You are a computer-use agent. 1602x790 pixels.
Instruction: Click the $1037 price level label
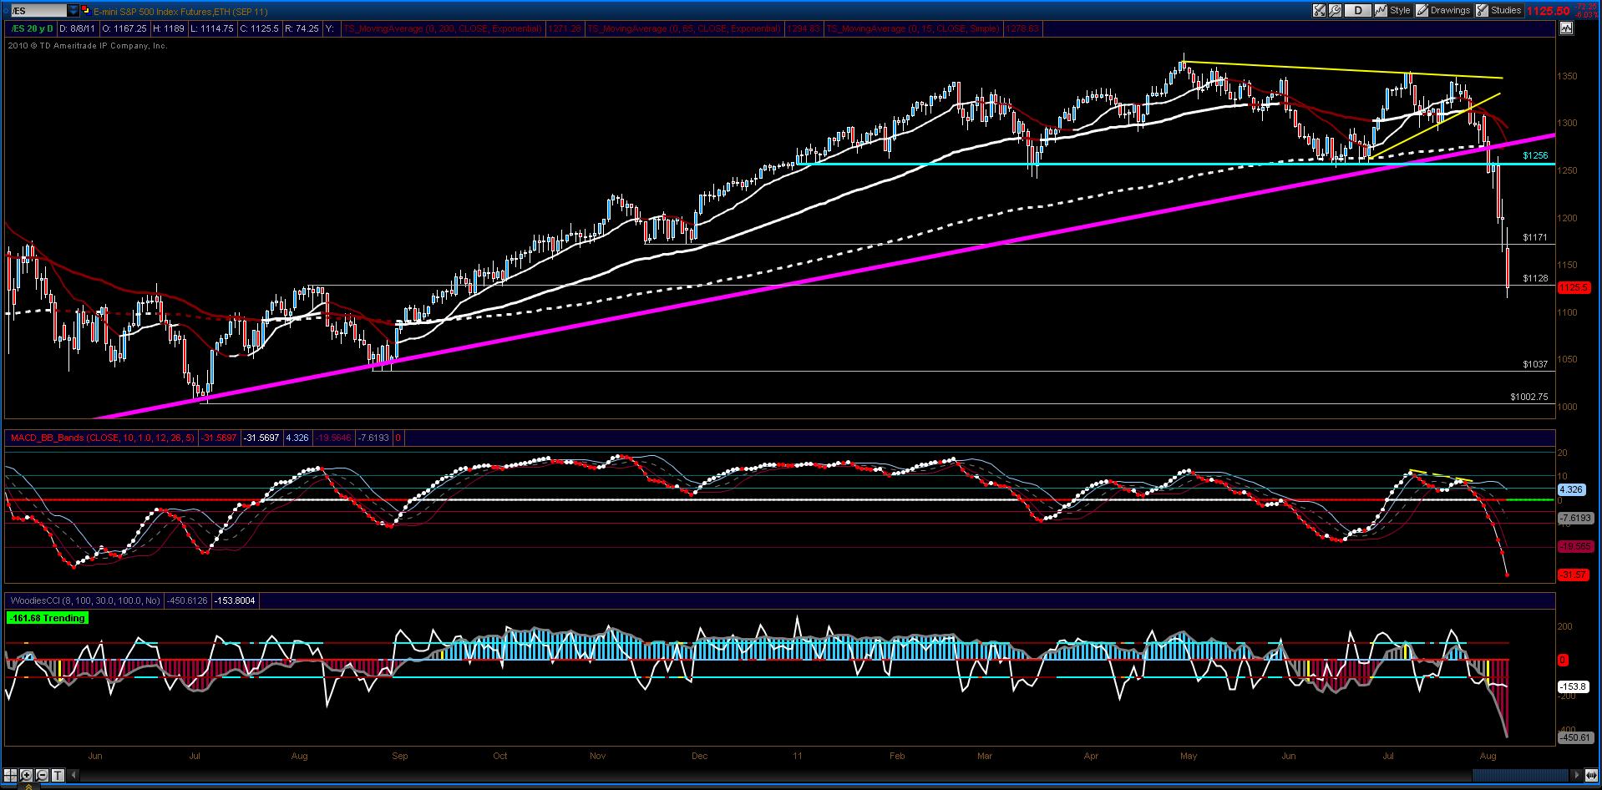[x=1535, y=364]
